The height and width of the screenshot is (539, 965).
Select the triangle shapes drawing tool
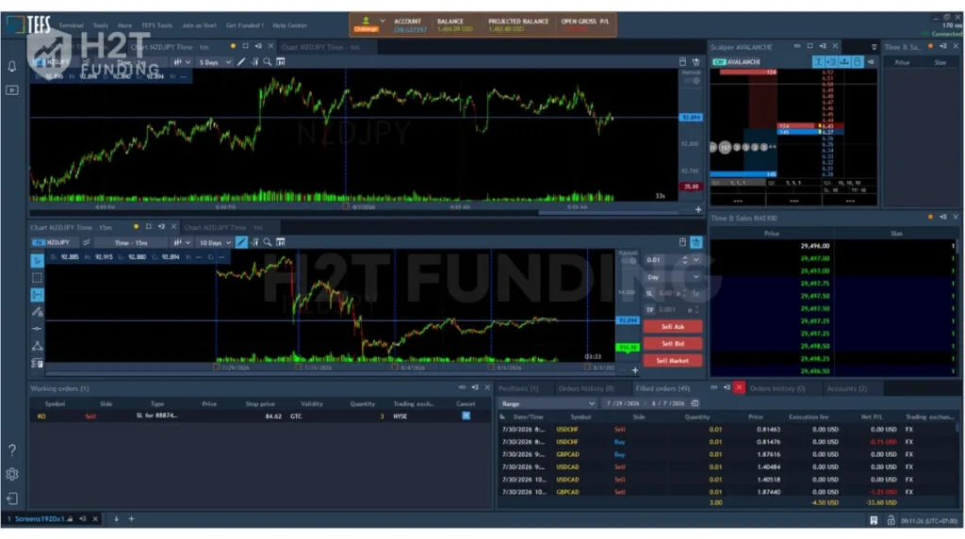tap(37, 346)
